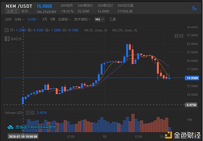Click the TradingView cloud logo icon

click(10, 127)
